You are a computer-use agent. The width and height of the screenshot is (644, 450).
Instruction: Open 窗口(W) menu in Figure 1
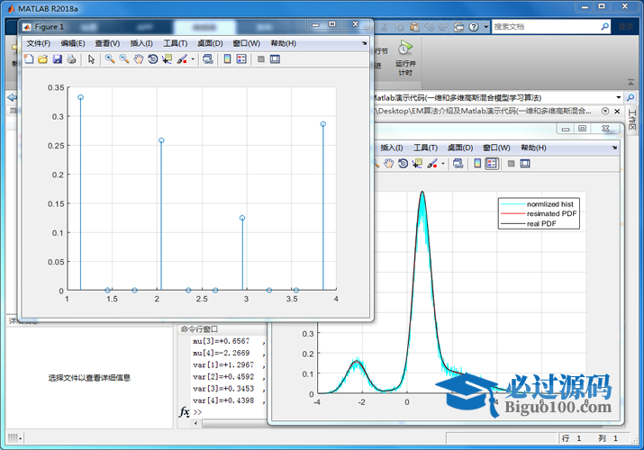[246, 43]
